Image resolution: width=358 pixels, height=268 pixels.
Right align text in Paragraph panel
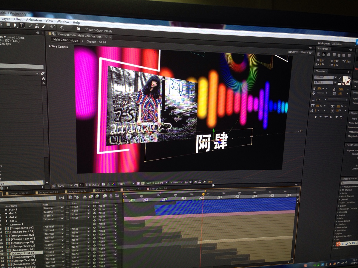coord(328,55)
